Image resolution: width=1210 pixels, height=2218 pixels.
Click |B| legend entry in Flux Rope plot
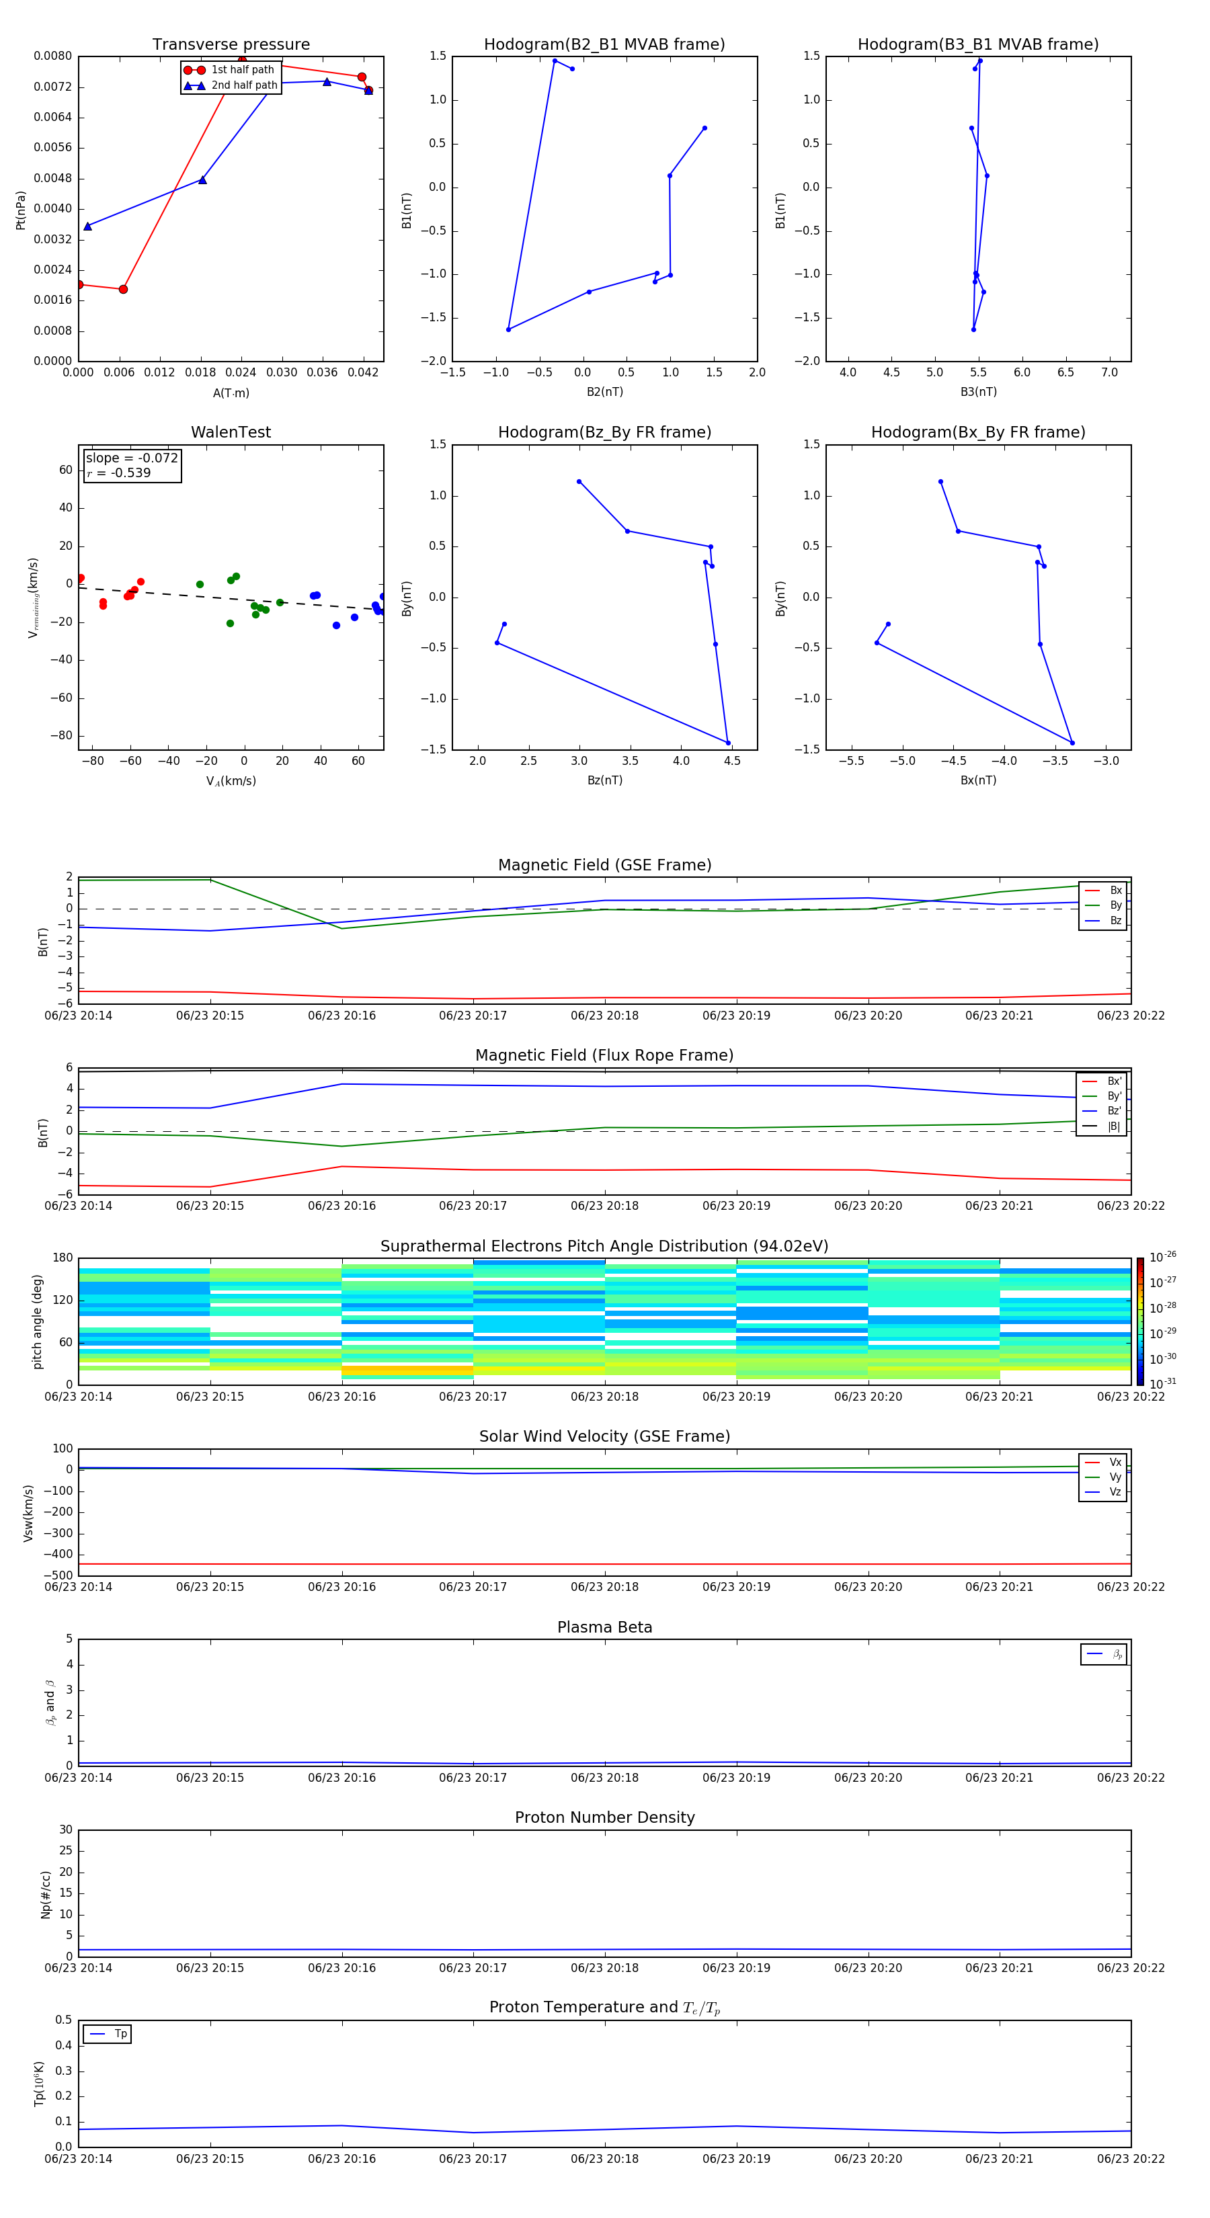1102,1126
